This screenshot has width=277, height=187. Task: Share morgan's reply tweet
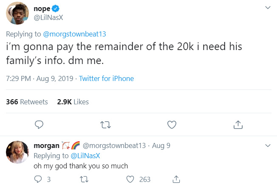tap(176, 179)
